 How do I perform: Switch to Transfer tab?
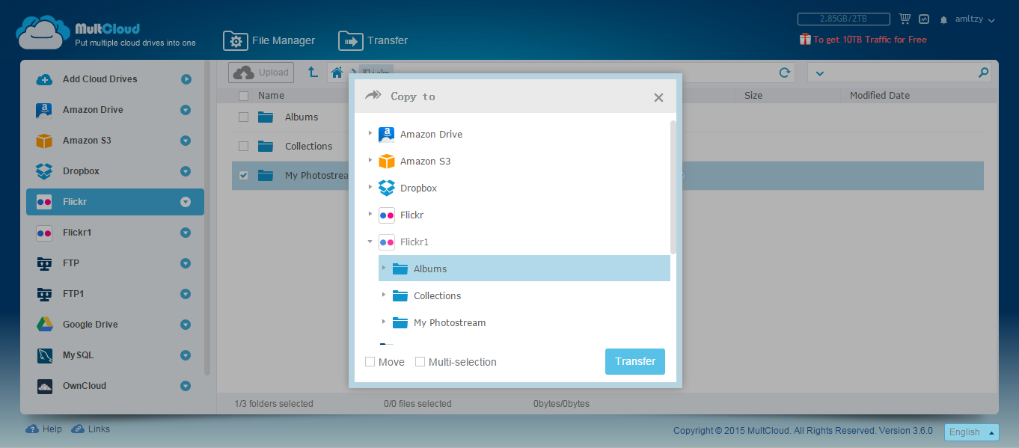tap(373, 41)
